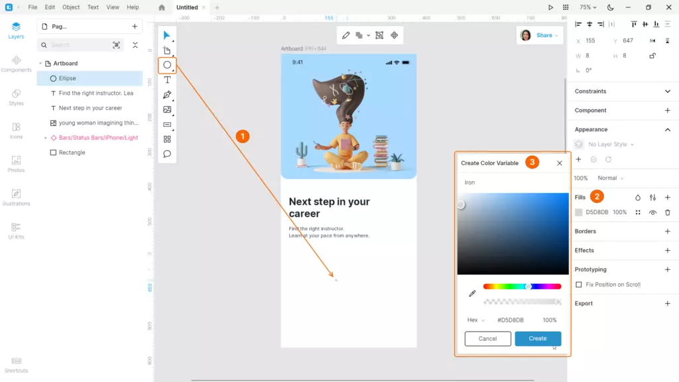This screenshot has width=679, height=382.
Task: Select the Ellipse tool in toolbar
Action: (167, 65)
